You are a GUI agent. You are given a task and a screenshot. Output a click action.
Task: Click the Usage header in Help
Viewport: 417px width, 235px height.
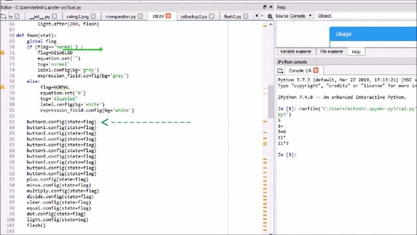tap(373, 34)
